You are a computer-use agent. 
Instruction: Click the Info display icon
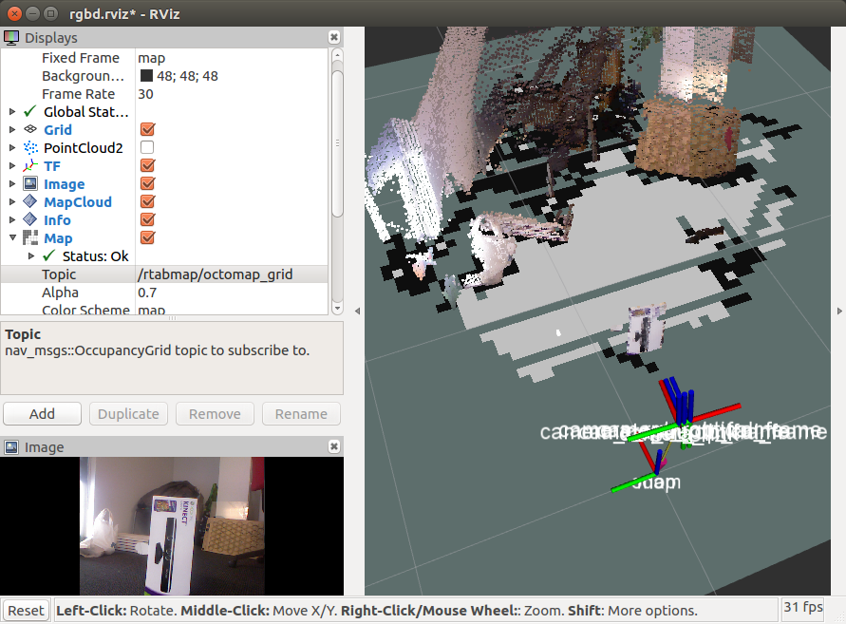(30, 220)
